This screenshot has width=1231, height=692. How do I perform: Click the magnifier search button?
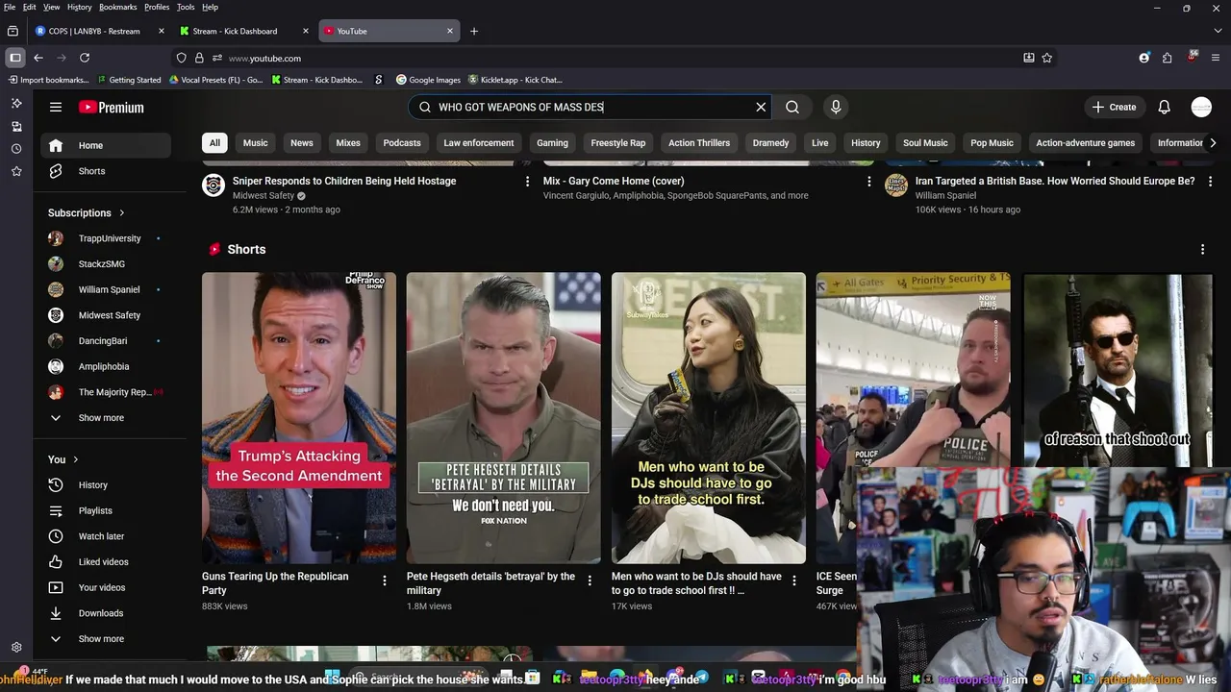pyautogui.click(x=792, y=107)
